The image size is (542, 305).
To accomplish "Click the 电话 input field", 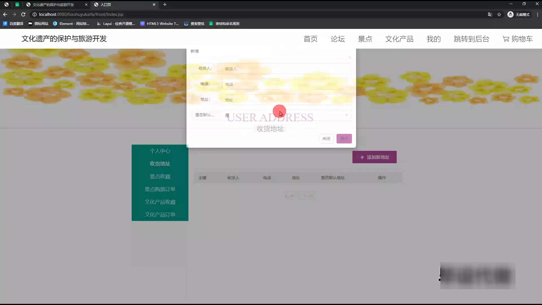I will 287,84.
